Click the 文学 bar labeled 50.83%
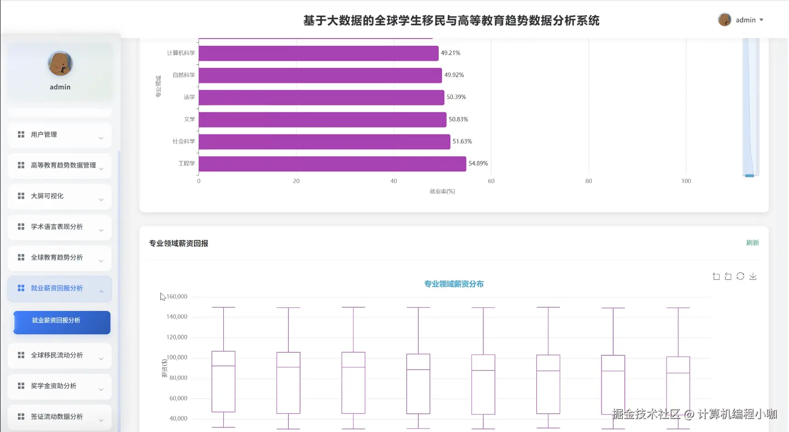 tap(323, 120)
